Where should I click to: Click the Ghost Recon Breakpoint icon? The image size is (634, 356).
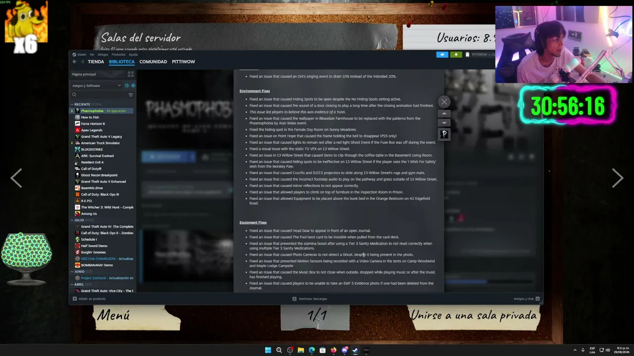pyautogui.click(x=77, y=175)
